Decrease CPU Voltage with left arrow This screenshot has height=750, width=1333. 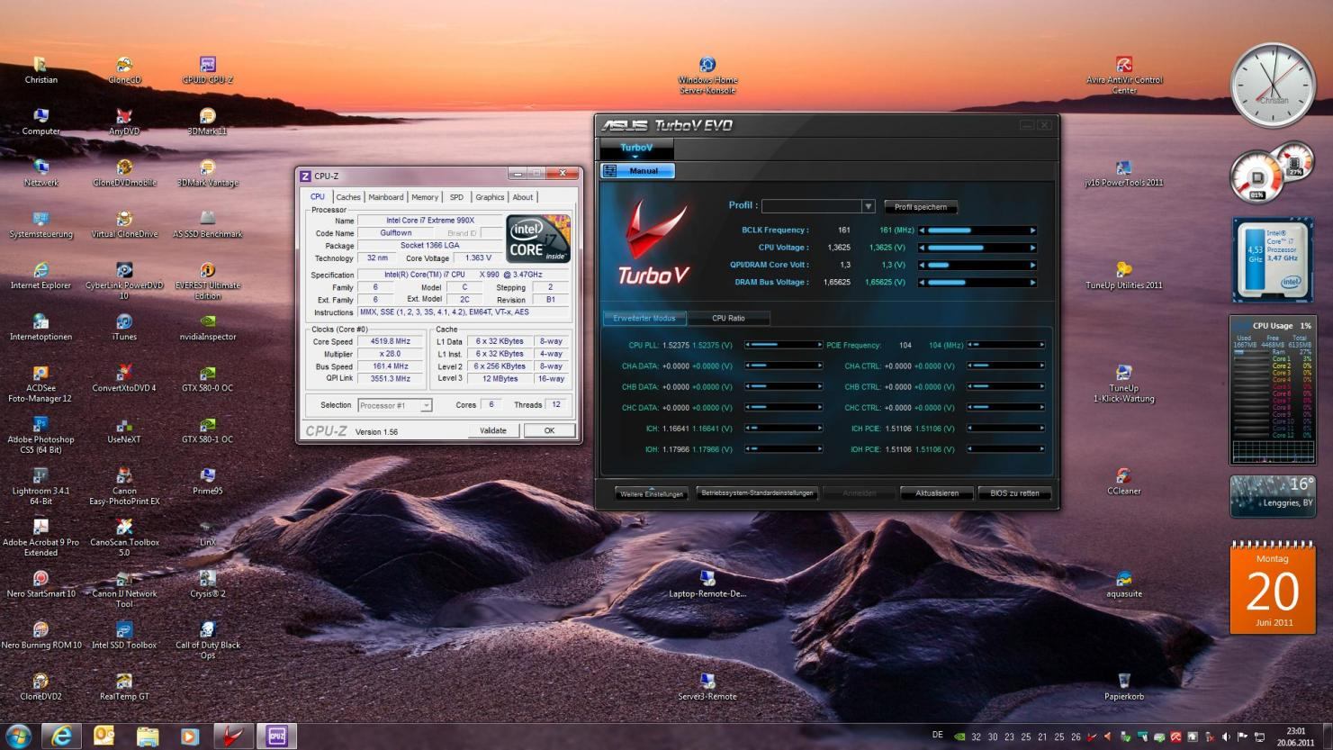[922, 248]
